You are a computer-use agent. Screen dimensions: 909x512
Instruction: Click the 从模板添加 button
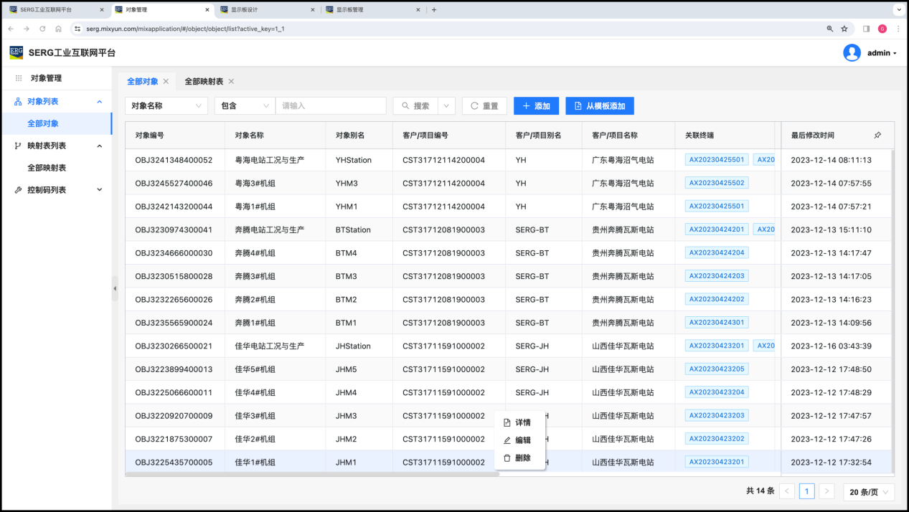[x=599, y=106]
